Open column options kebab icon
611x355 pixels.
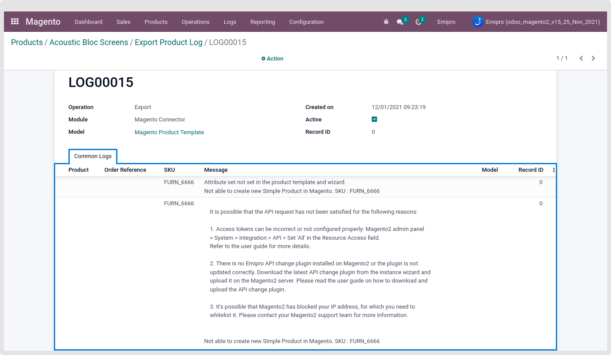pos(554,170)
